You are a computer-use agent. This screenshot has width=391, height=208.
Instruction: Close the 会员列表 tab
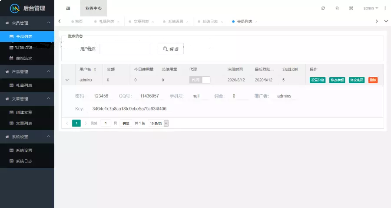click(x=256, y=22)
